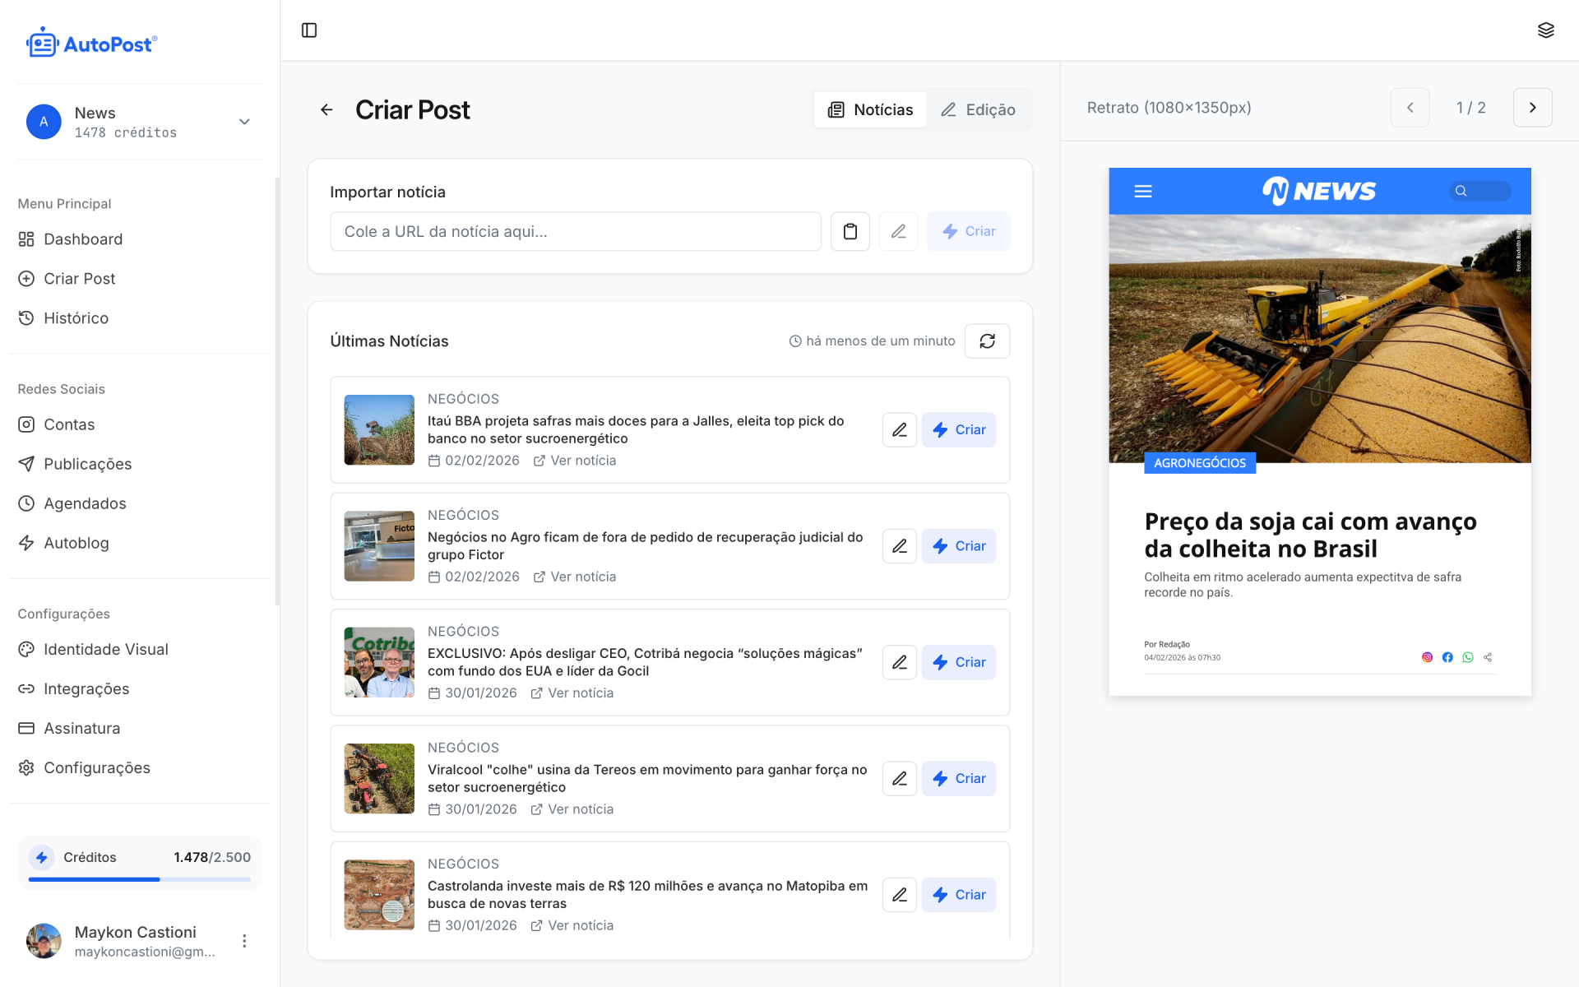
Task: Click the Cole a URL input field
Action: coord(575,231)
